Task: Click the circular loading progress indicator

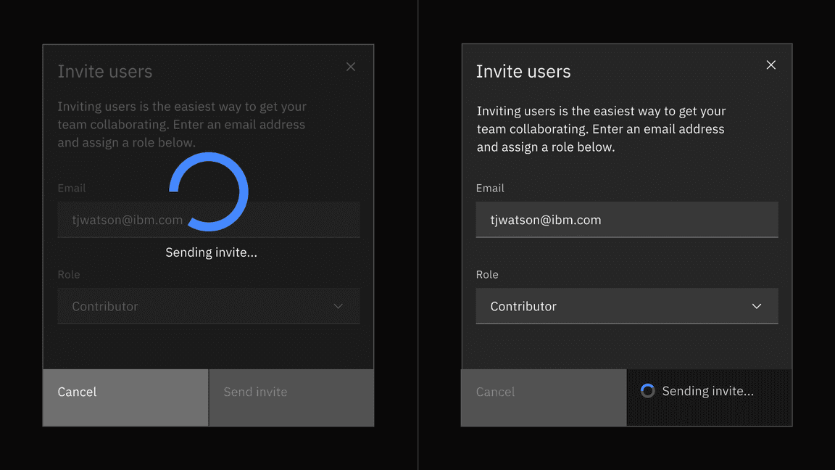Action: 208,192
